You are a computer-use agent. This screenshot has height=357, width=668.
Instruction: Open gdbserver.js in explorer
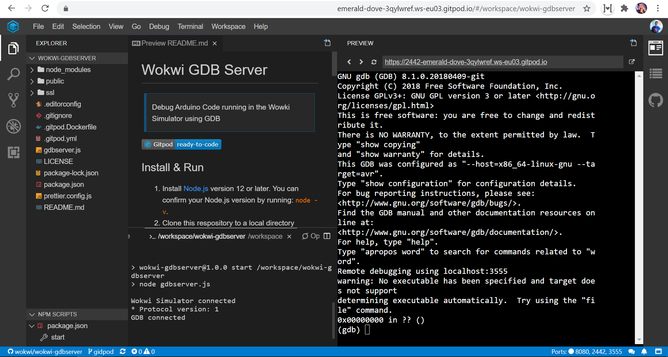(x=62, y=150)
